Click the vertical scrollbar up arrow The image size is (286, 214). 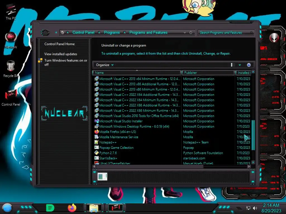[253, 72]
